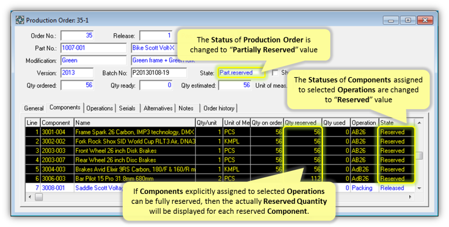Viewport: 449px width, 227px height.
Task: Sort by the Operation column header
Action: 365,122
